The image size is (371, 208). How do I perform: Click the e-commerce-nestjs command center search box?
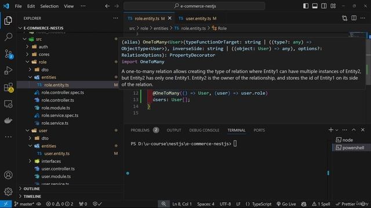point(194,6)
